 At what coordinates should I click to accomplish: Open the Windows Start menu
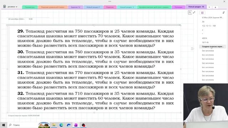tap(4, 125)
